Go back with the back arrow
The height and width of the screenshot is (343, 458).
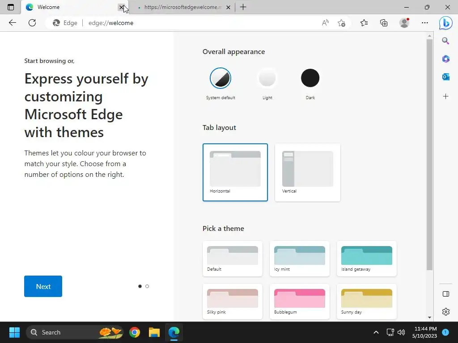pyautogui.click(x=12, y=23)
